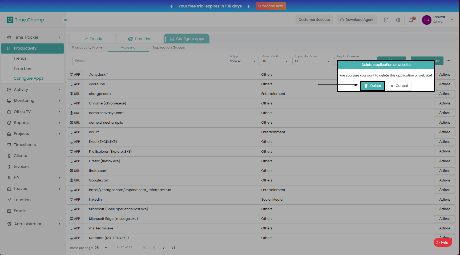Click the Location sidebar icon
Screen dimensions: 460x255
coord(9,200)
